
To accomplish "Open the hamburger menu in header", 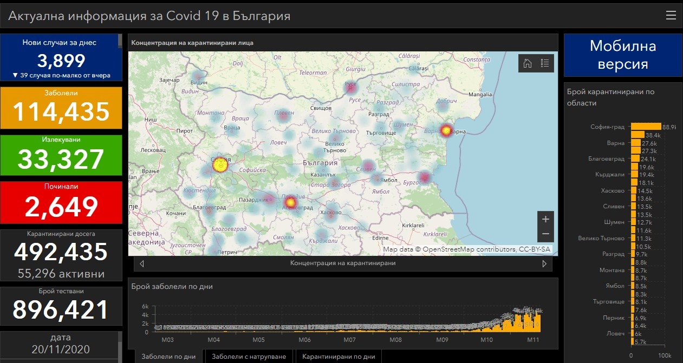I will pos(671,16).
